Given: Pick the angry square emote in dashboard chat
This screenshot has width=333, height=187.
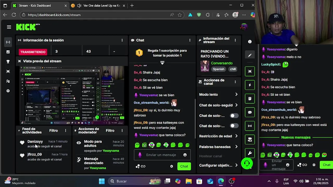Looking at the screenshot, I should 144,145.
